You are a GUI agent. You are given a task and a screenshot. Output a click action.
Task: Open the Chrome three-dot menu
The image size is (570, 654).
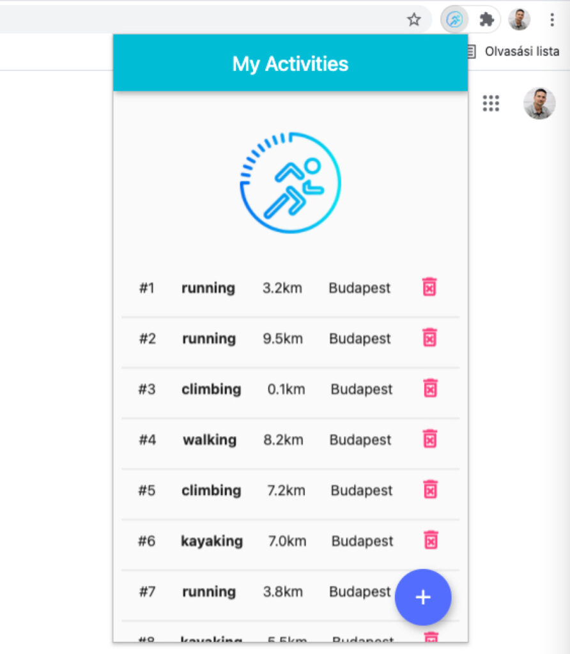[551, 19]
